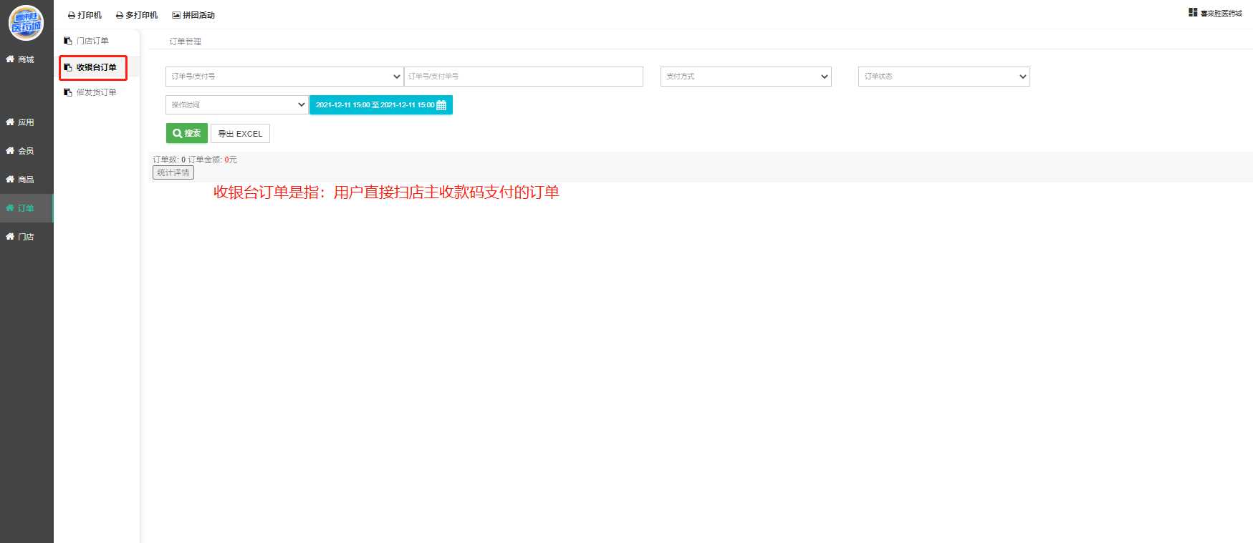Viewport: 1253px width, 543px height.
Task: Open 催发货订单 in the submenu
Action: (95, 92)
